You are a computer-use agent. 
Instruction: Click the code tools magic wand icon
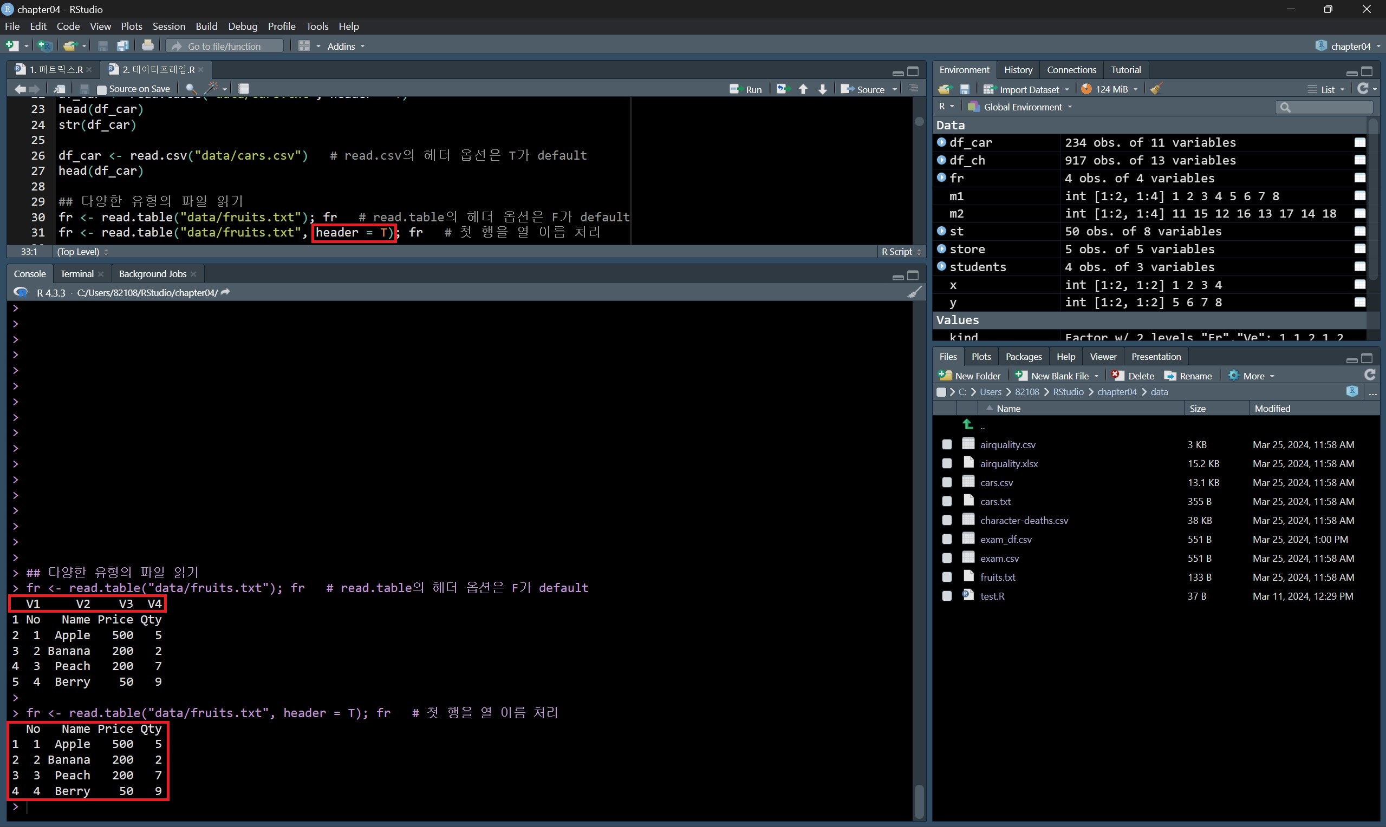pos(212,89)
